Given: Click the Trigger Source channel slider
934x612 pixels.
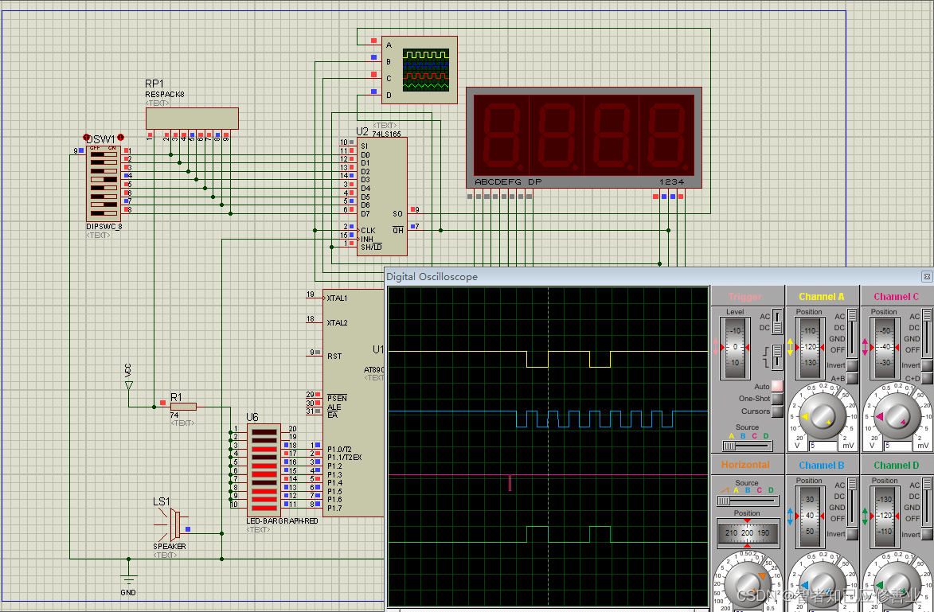Looking at the screenshot, I should tap(748, 446).
